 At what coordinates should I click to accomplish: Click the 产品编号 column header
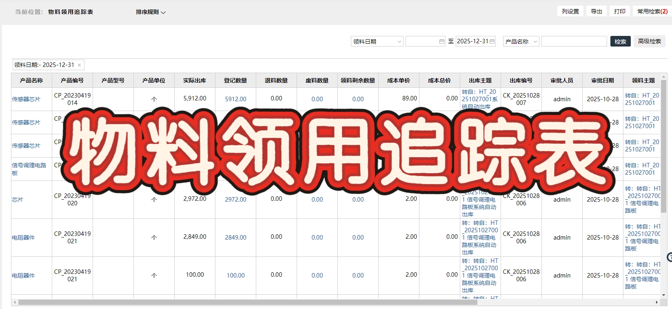(x=72, y=80)
